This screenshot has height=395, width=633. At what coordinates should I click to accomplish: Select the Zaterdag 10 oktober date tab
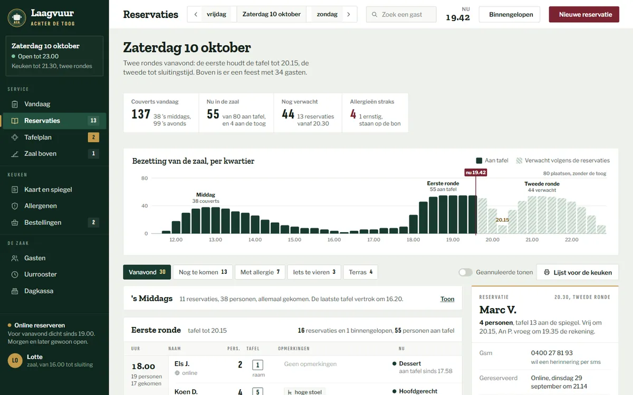point(272,14)
